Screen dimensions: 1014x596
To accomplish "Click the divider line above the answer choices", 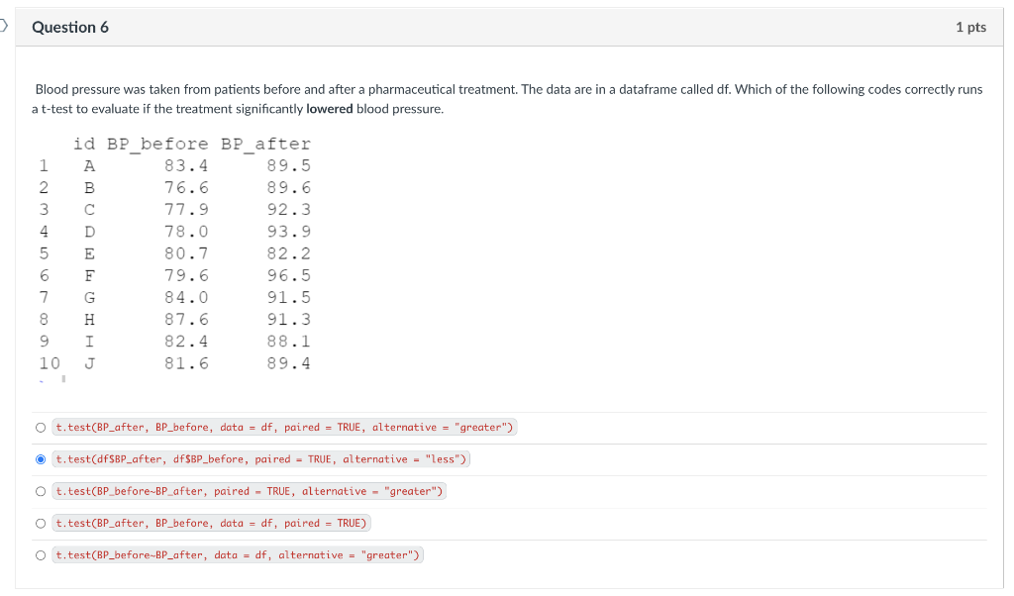I will pyautogui.click(x=507, y=410).
